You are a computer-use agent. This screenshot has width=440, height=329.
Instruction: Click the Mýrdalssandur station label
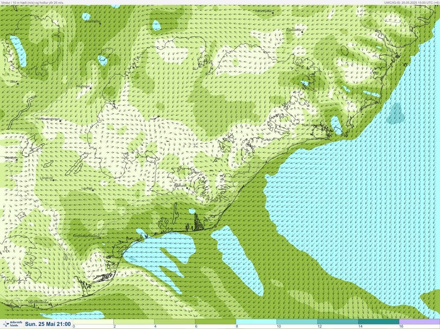(x=38, y=302)
